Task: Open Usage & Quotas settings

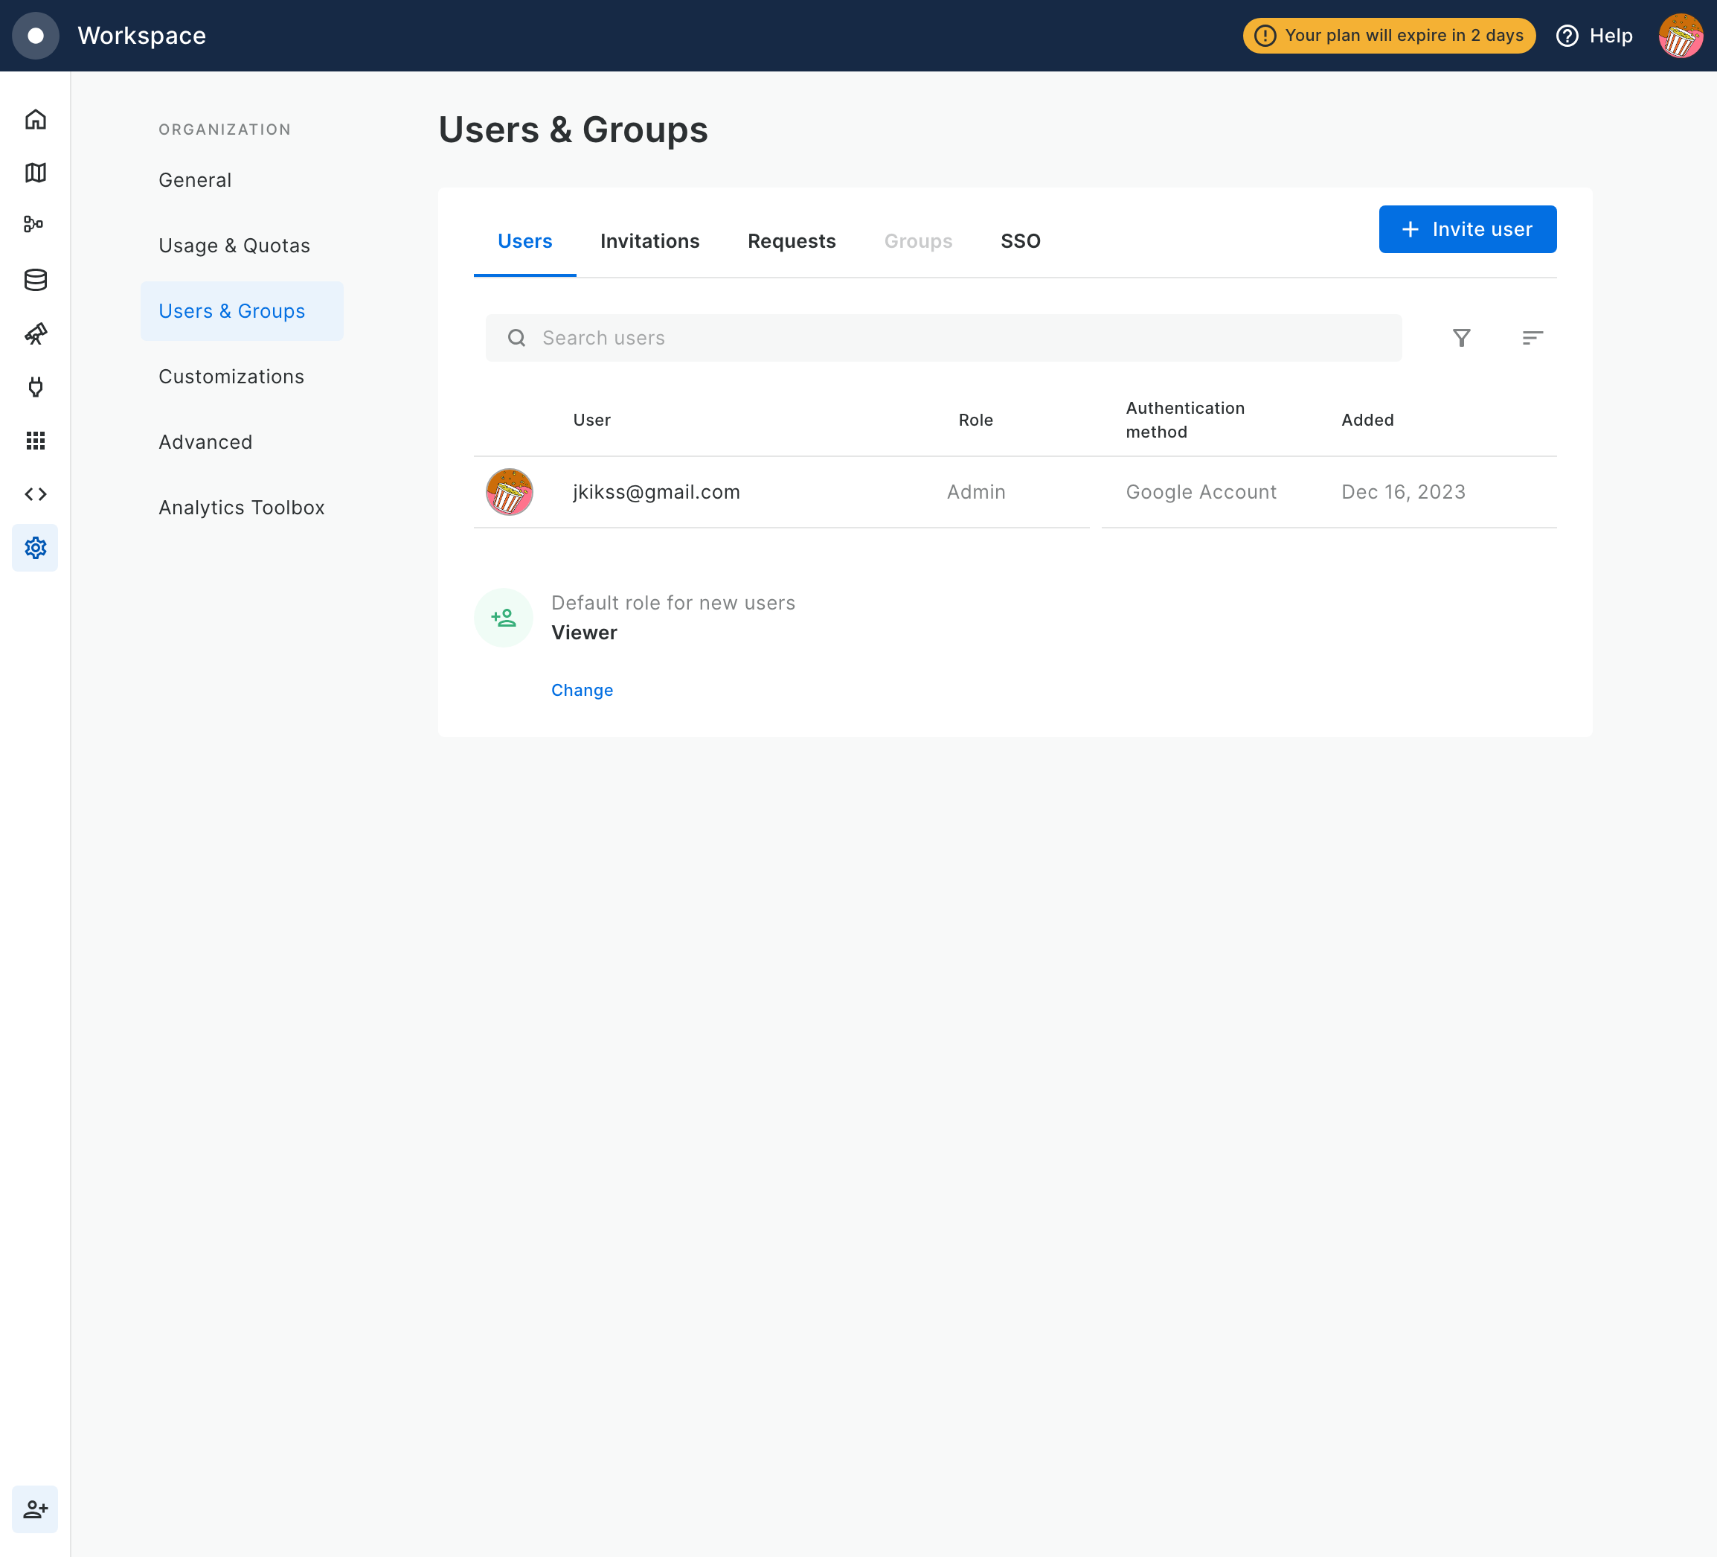Action: pyautogui.click(x=234, y=246)
